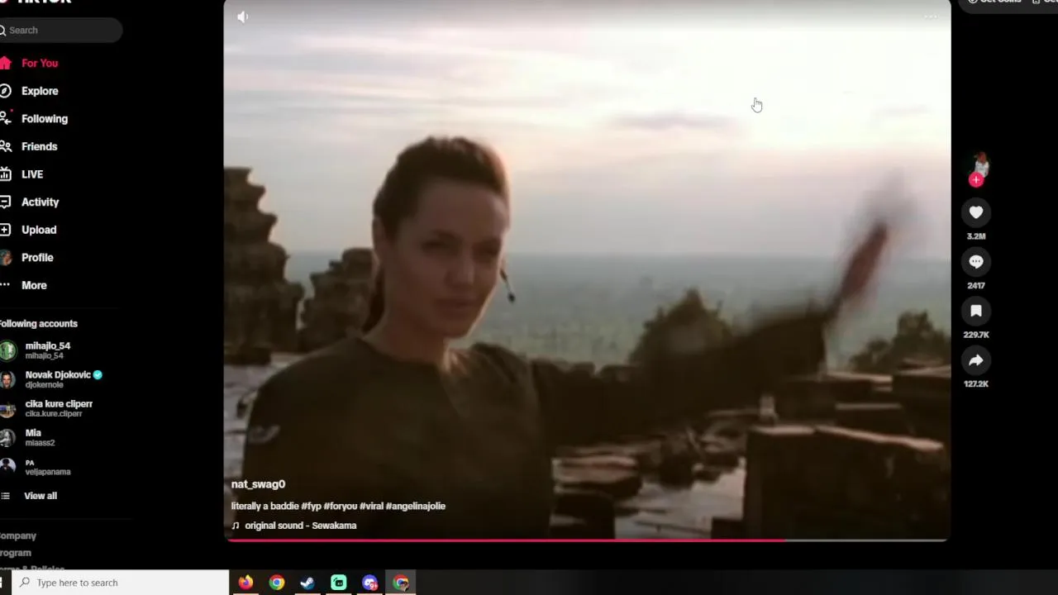
Task: Click the 229.7K saves count
Action: (976, 335)
